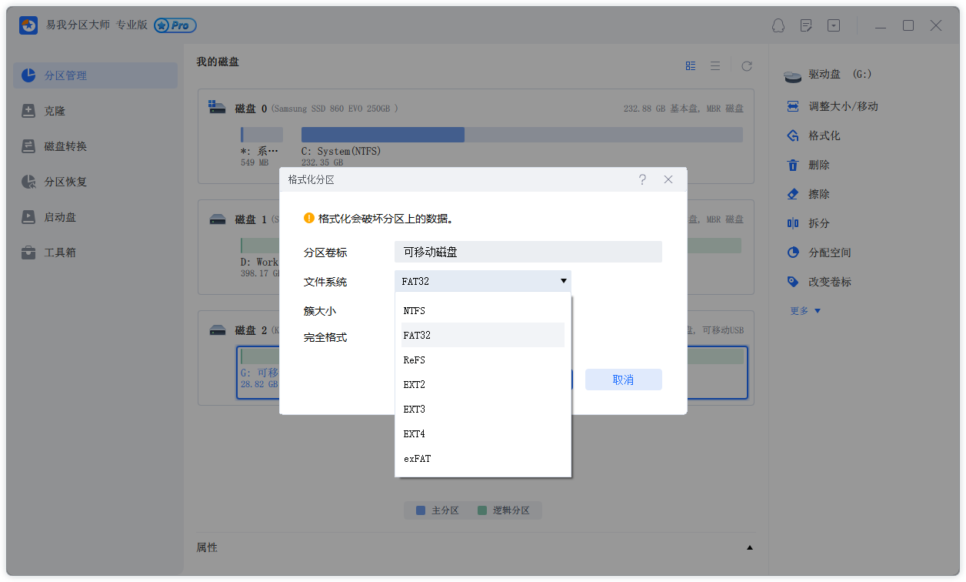966x582 pixels.
Task: Click the notification bell icon
Action: [778, 25]
